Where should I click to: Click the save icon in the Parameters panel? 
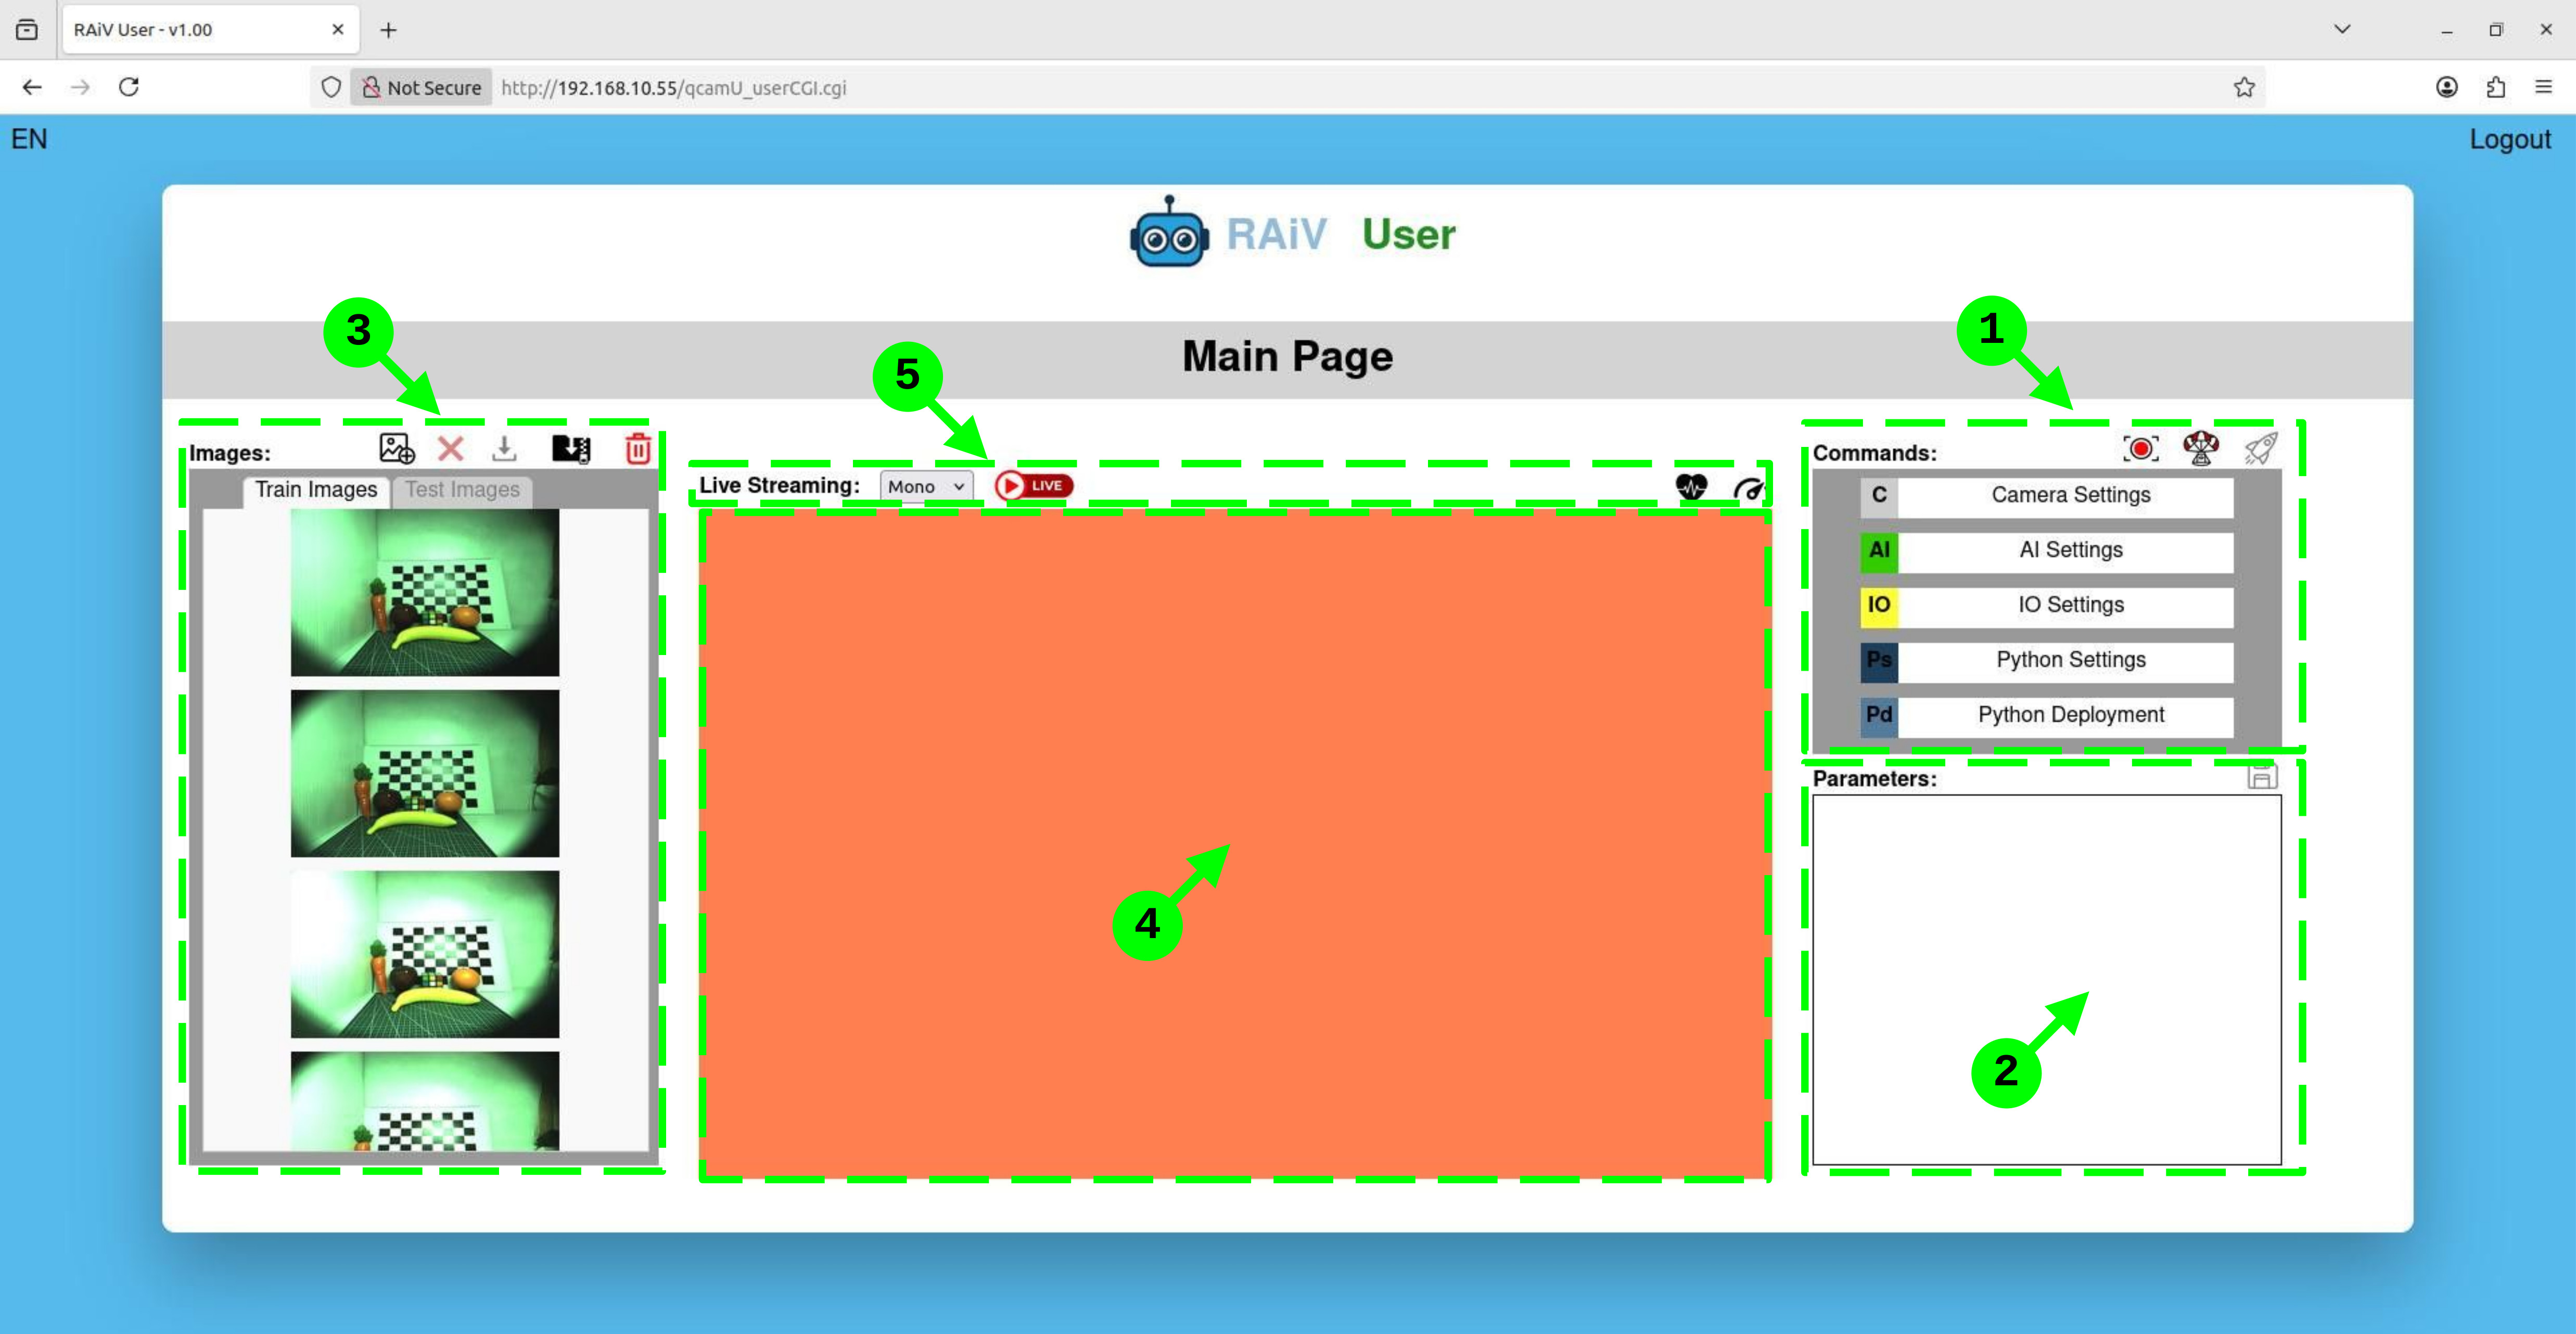pyautogui.click(x=2263, y=776)
